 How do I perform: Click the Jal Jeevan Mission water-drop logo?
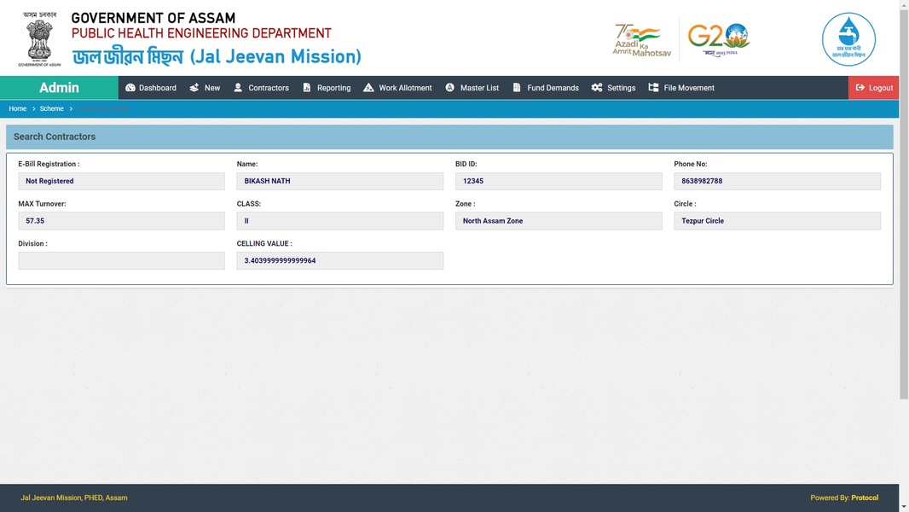(x=848, y=39)
